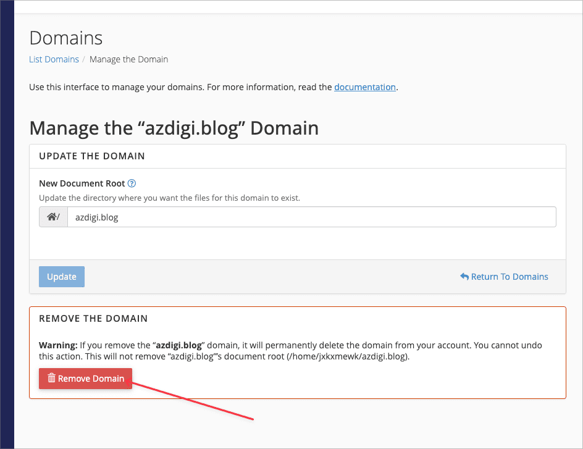Open the documentation link
This screenshot has height=449, width=583.
tap(364, 87)
